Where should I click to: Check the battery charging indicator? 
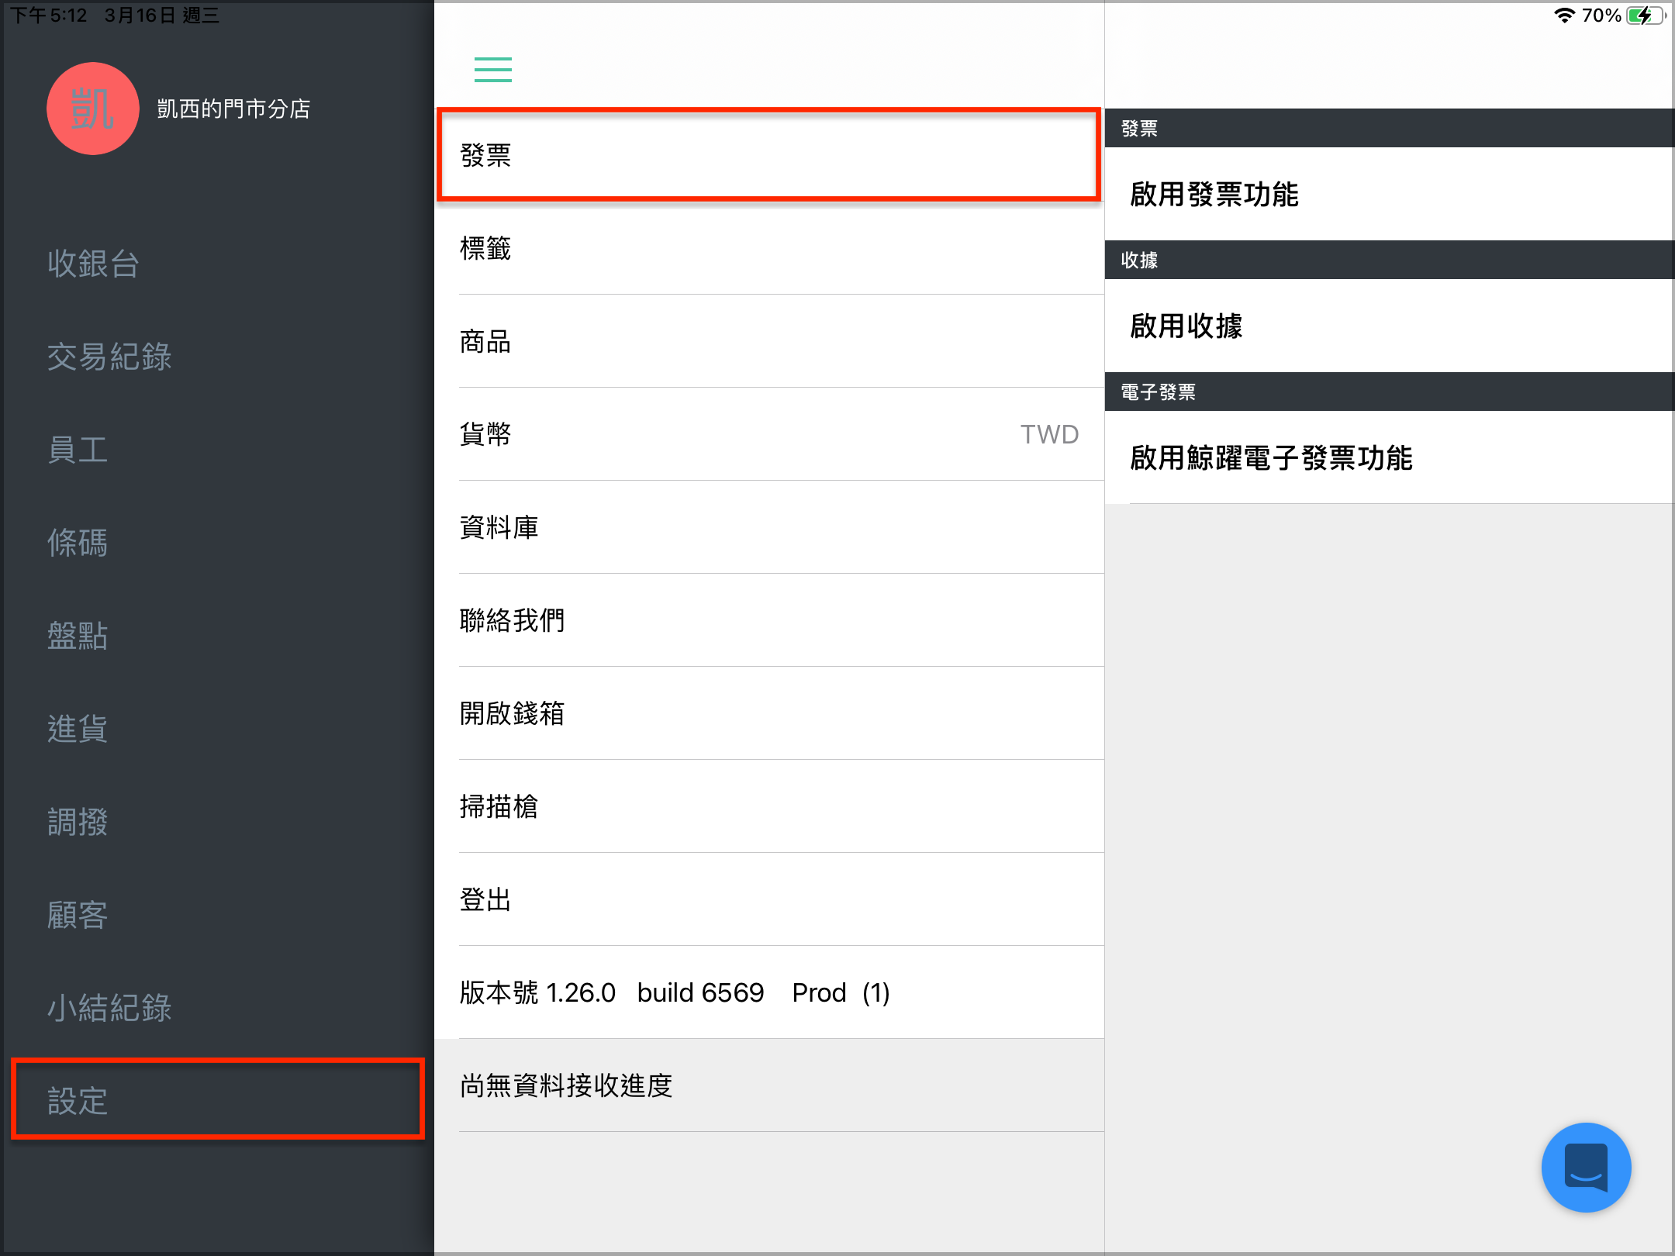(x=1646, y=16)
